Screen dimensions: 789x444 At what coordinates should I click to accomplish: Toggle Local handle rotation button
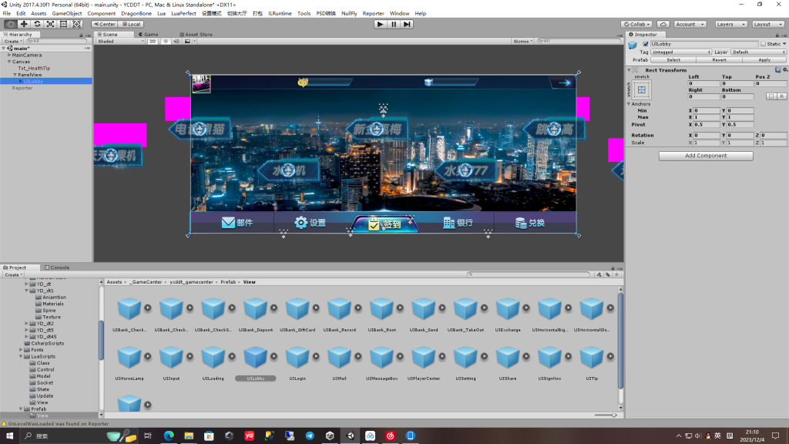click(x=131, y=24)
